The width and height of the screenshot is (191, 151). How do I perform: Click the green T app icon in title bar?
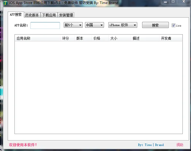point(5,3)
